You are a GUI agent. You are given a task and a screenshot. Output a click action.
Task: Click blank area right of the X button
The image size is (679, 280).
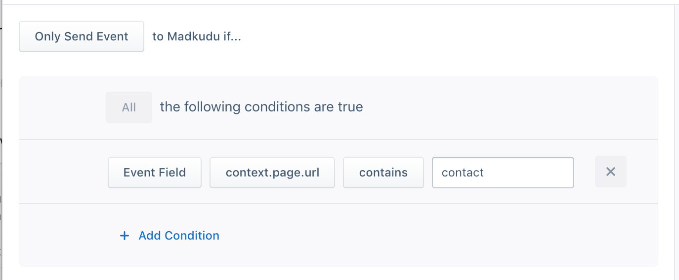click(642, 172)
